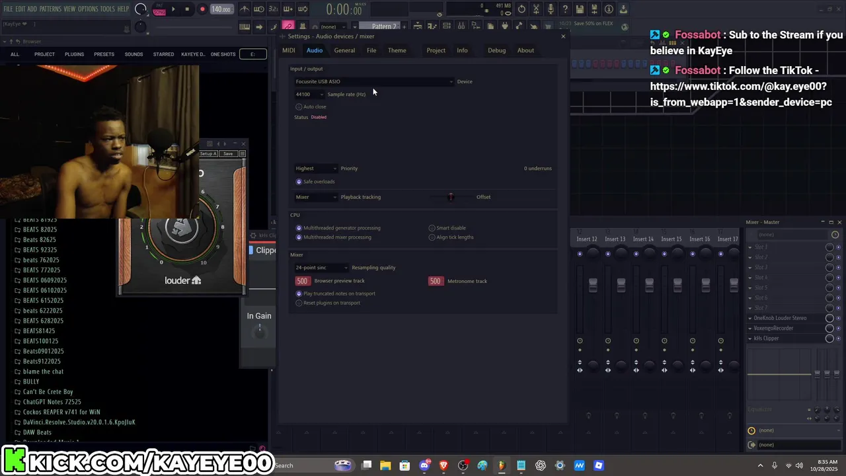Viewport: 846px width, 476px height.
Task: Adjust the In Gain knob of Clipper
Action: [260, 333]
